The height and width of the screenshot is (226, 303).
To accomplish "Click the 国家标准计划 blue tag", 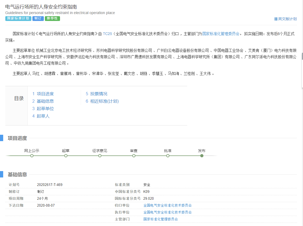I will tap(18, 19).
